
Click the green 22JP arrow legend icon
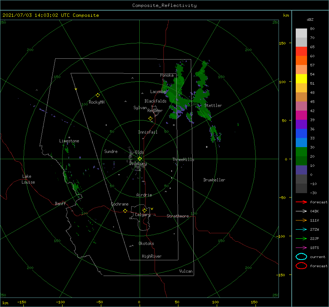coord(301,238)
